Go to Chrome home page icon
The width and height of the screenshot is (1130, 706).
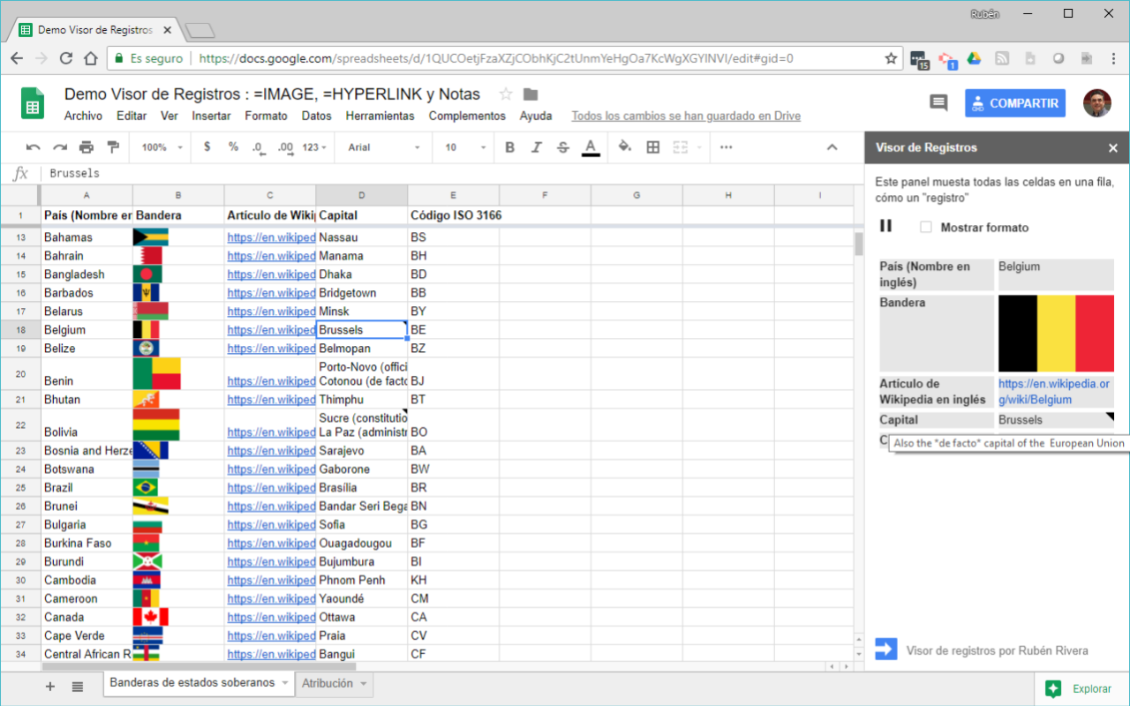[90, 58]
